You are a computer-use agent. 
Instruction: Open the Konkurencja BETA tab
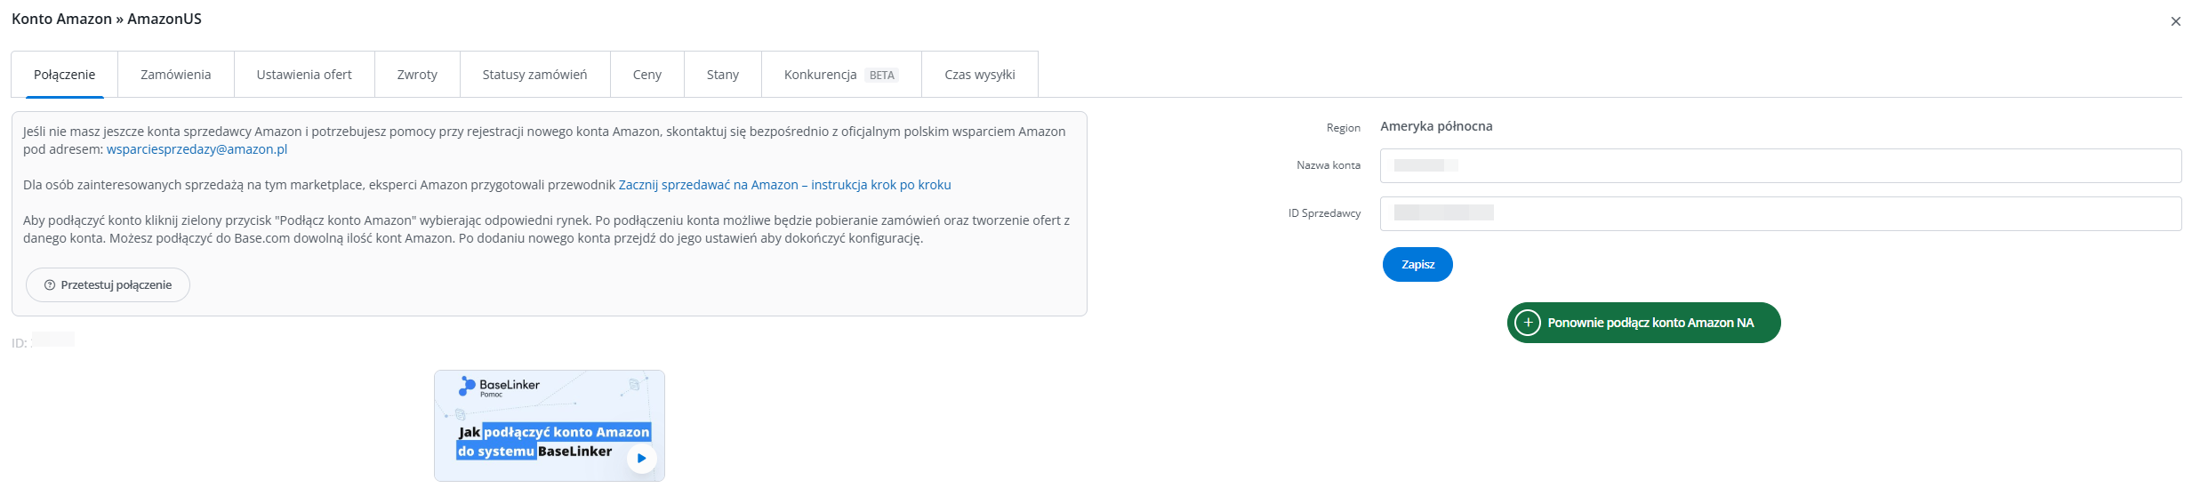click(840, 75)
